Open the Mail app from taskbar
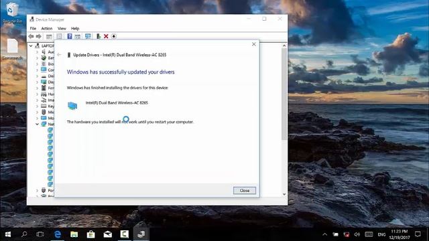Image resolution: width=429 pixels, height=241 pixels. pos(107,234)
